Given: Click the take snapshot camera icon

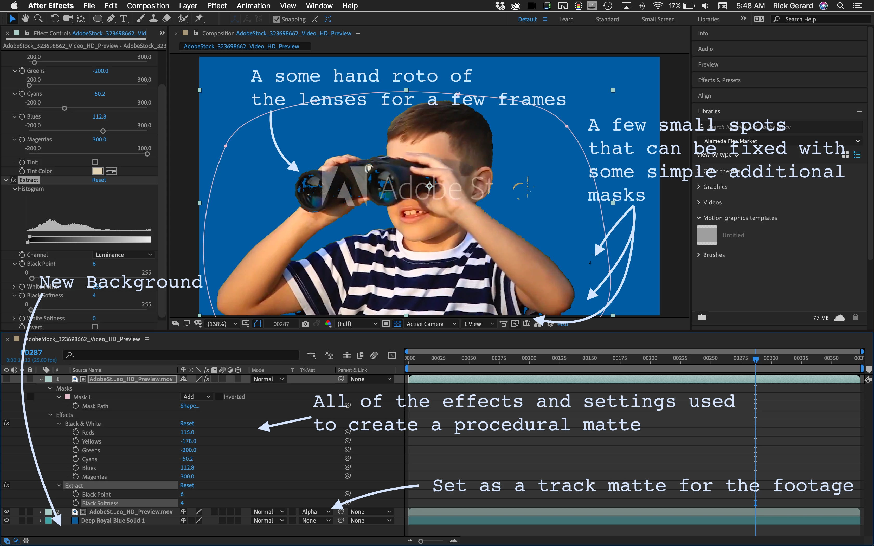Looking at the screenshot, I should (x=305, y=324).
